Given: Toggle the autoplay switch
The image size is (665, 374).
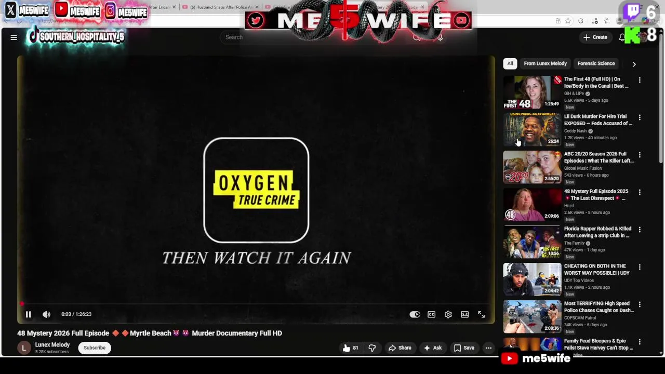Looking at the screenshot, I should click(x=415, y=314).
